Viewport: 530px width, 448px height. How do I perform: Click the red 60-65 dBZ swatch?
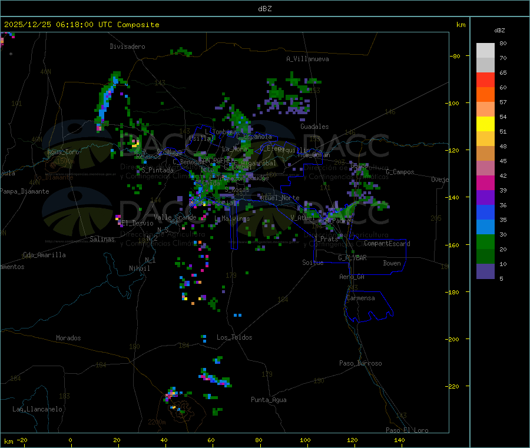tap(485, 79)
